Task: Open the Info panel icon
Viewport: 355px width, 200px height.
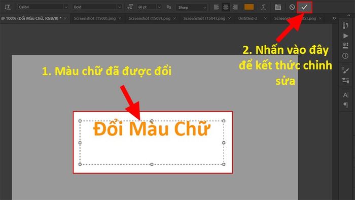Action: click(x=345, y=56)
